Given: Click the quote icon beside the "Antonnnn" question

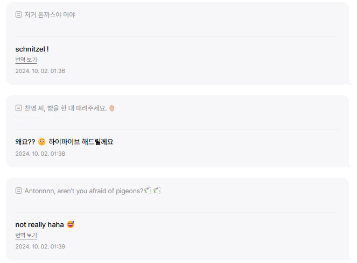Looking at the screenshot, I should (19, 191).
